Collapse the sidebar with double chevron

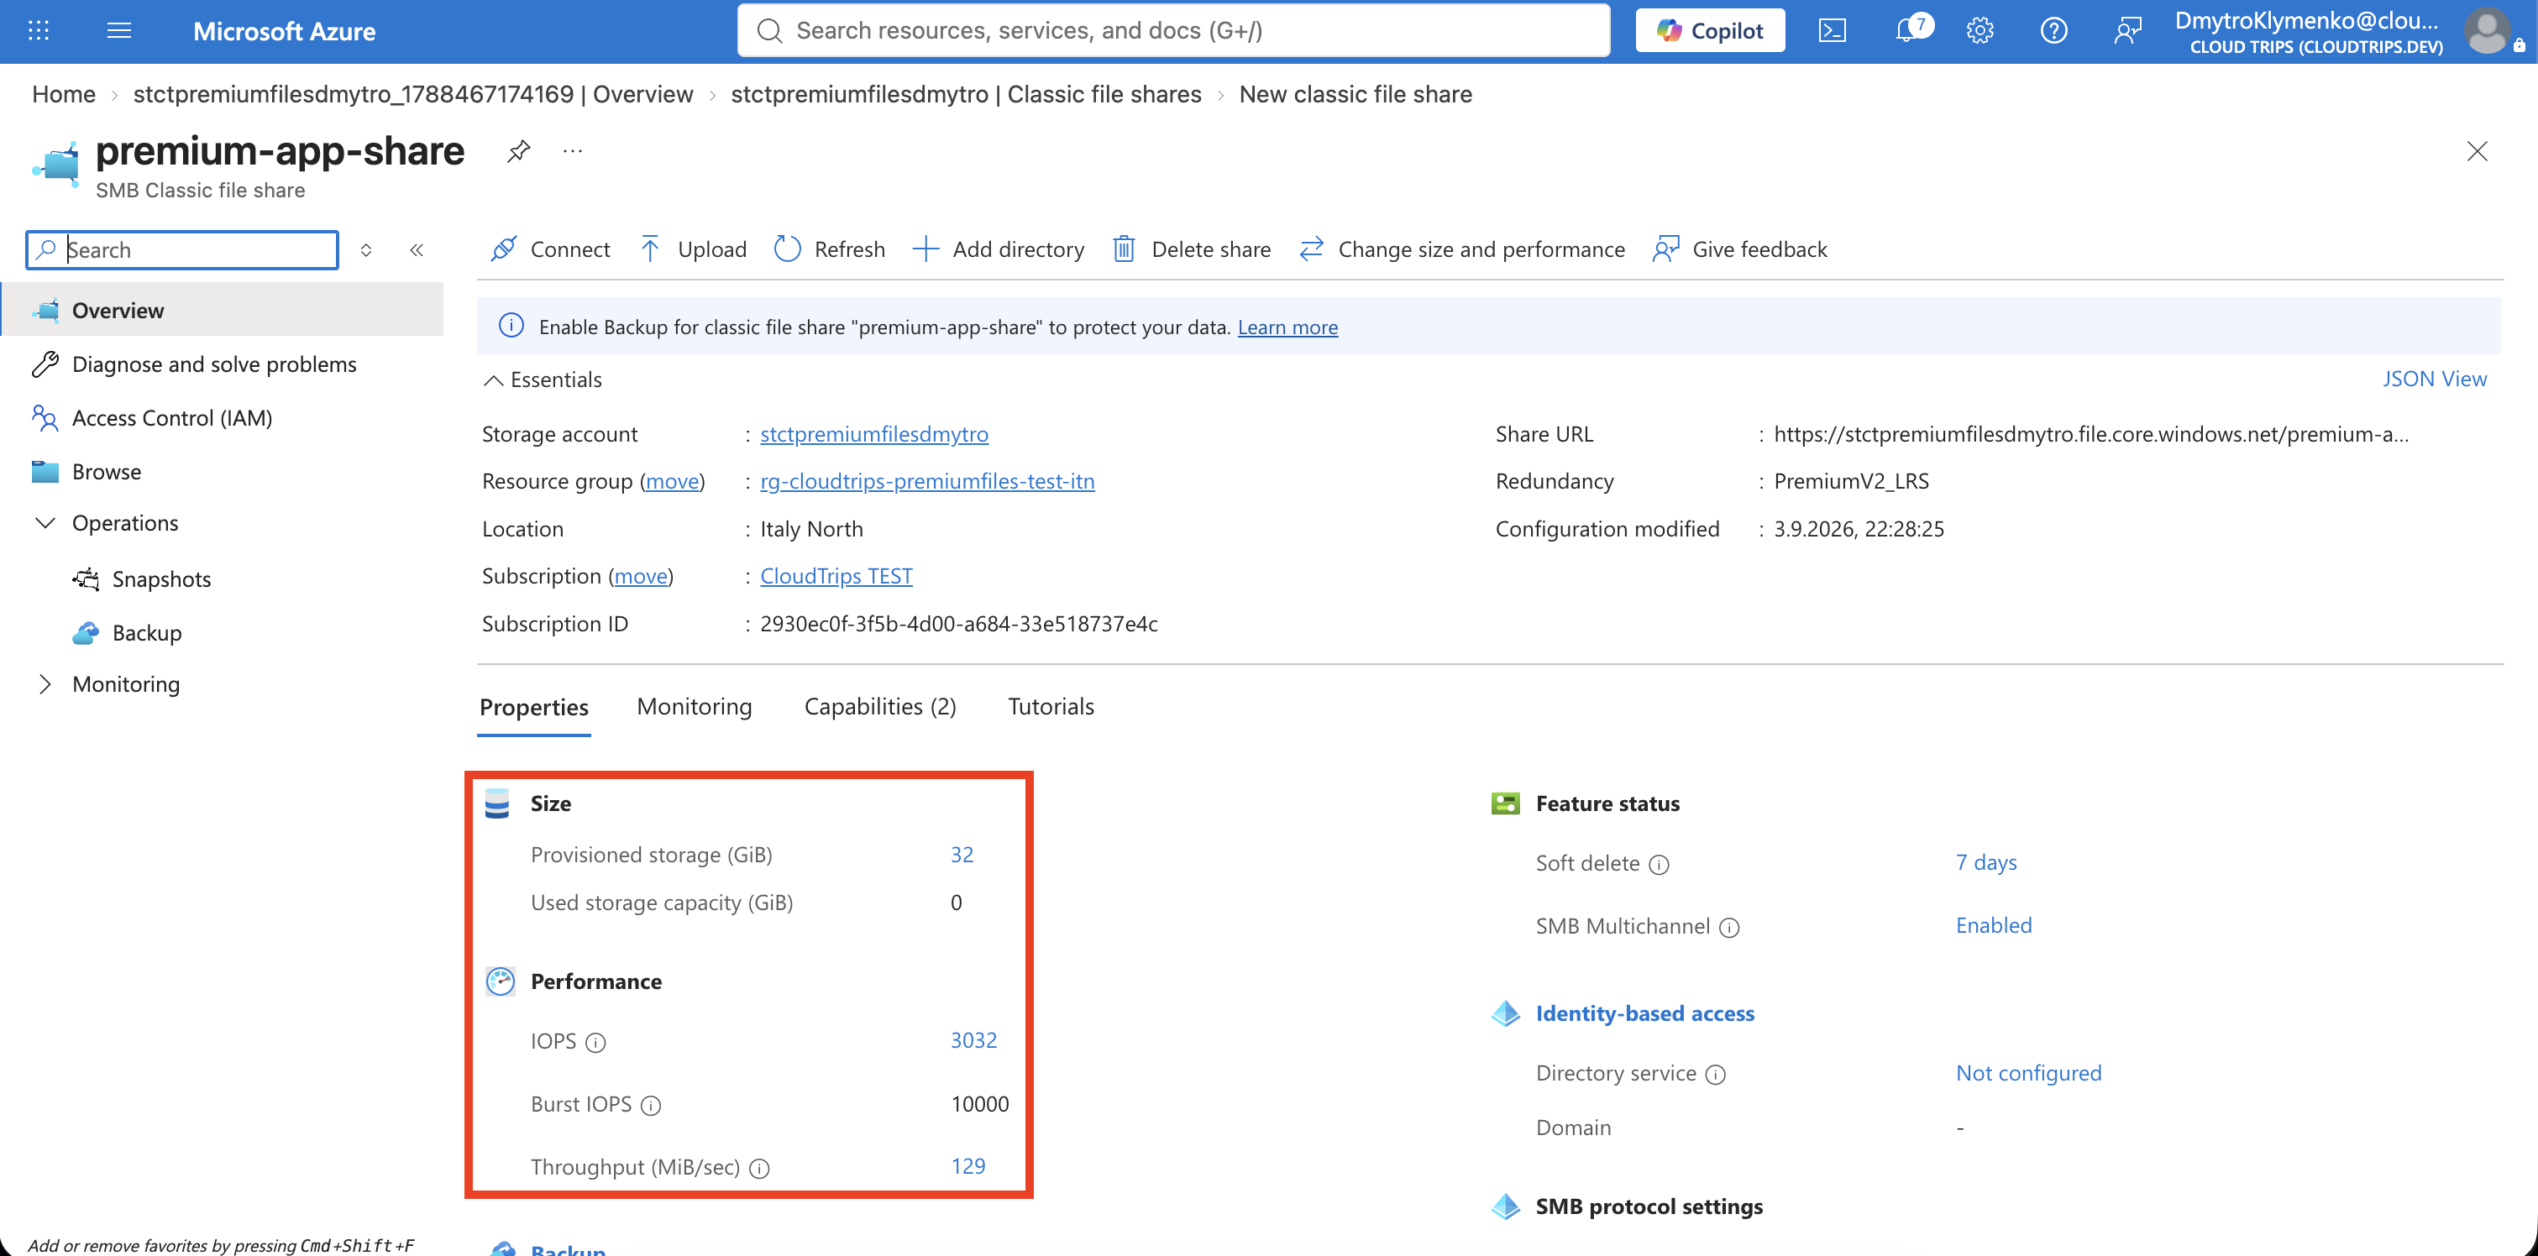point(417,250)
